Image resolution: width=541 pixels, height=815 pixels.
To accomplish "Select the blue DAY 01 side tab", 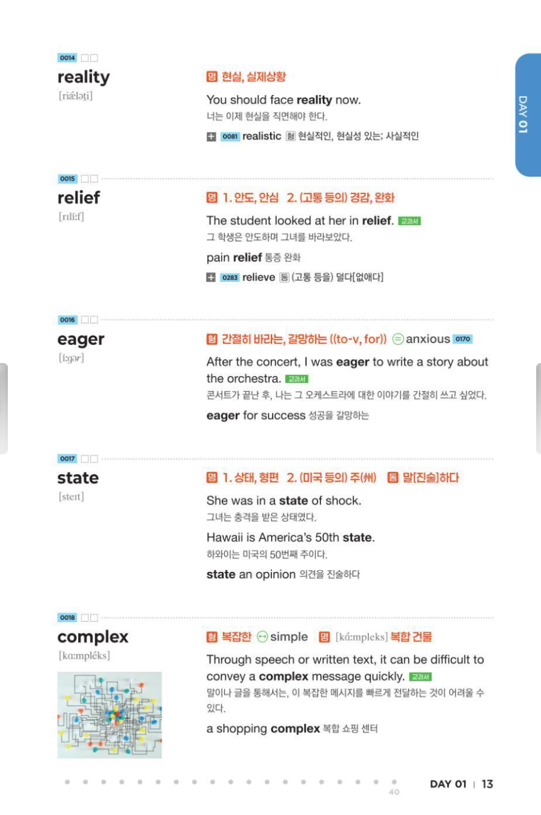I will click(527, 115).
